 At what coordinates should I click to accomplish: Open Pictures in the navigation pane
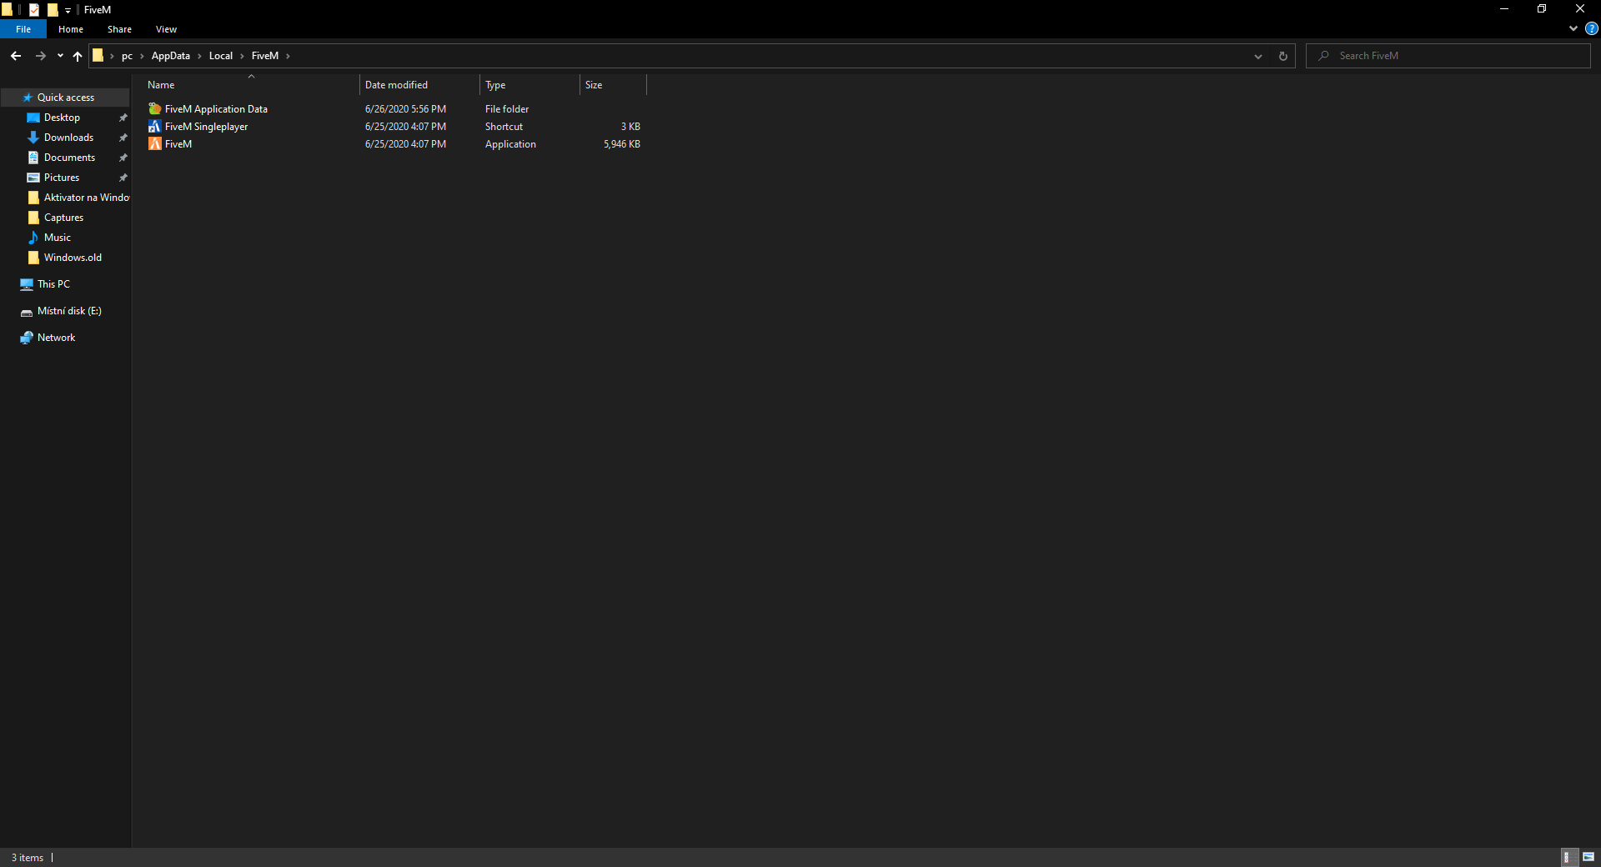coord(62,178)
